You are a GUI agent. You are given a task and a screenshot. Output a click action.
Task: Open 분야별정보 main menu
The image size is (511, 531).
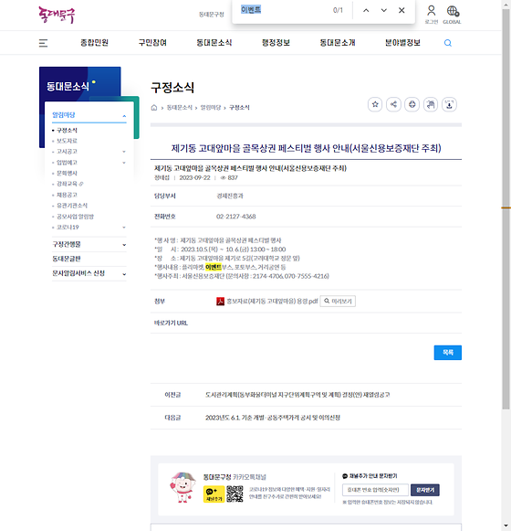tap(402, 43)
